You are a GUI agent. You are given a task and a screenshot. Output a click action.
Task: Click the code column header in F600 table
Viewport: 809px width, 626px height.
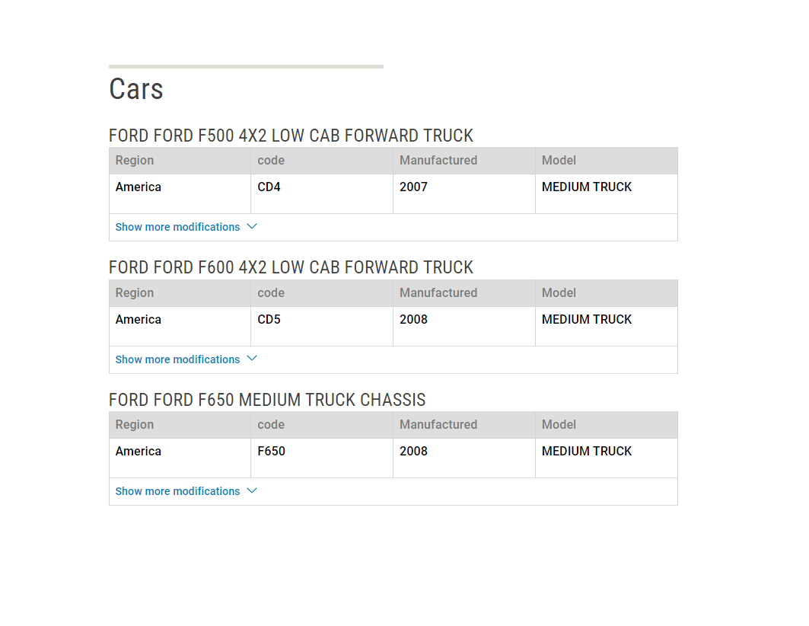point(271,292)
